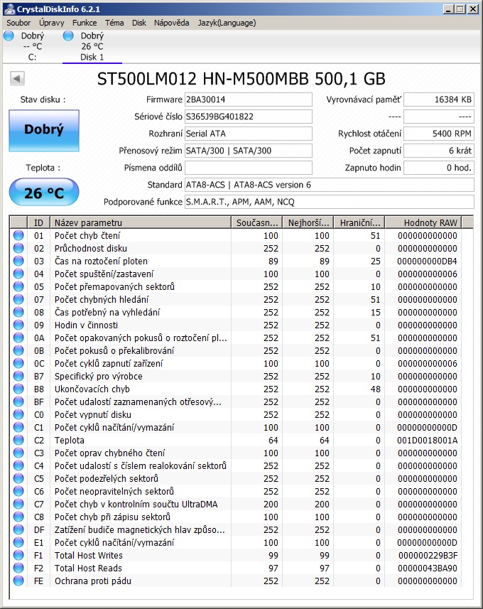This screenshot has height=609, width=483.
Task: Click status icon for Počet neopravitelných sektorů
Action: [18, 491]
